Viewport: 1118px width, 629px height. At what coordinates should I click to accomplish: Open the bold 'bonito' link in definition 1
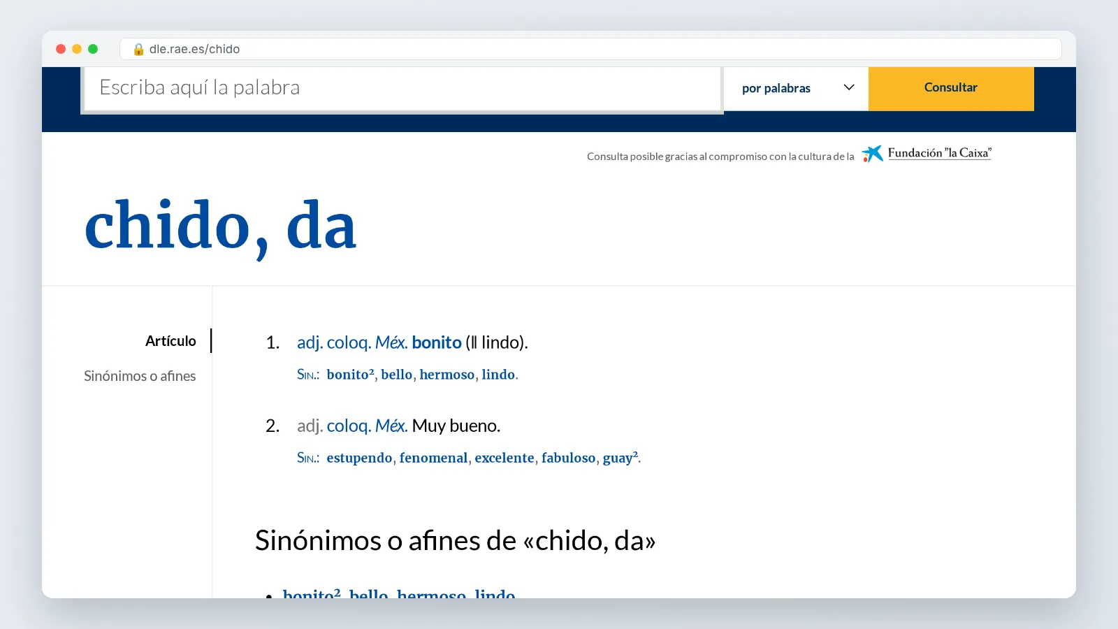click(437, 342)
